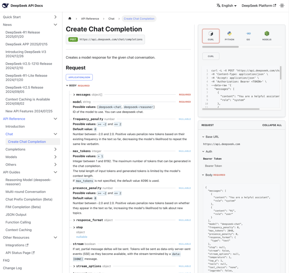The image size is (289, 273).
Task: Click the home breadcrumb icon
Action: point(69,18)
